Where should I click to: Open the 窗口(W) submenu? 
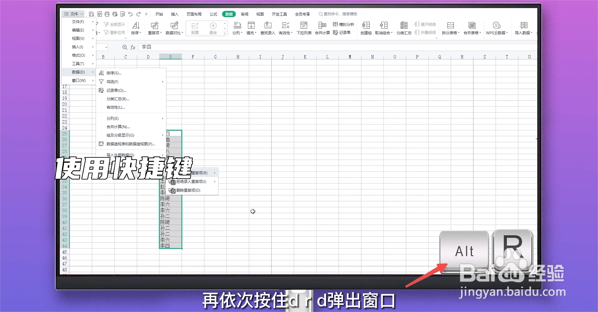click(78, 81)
